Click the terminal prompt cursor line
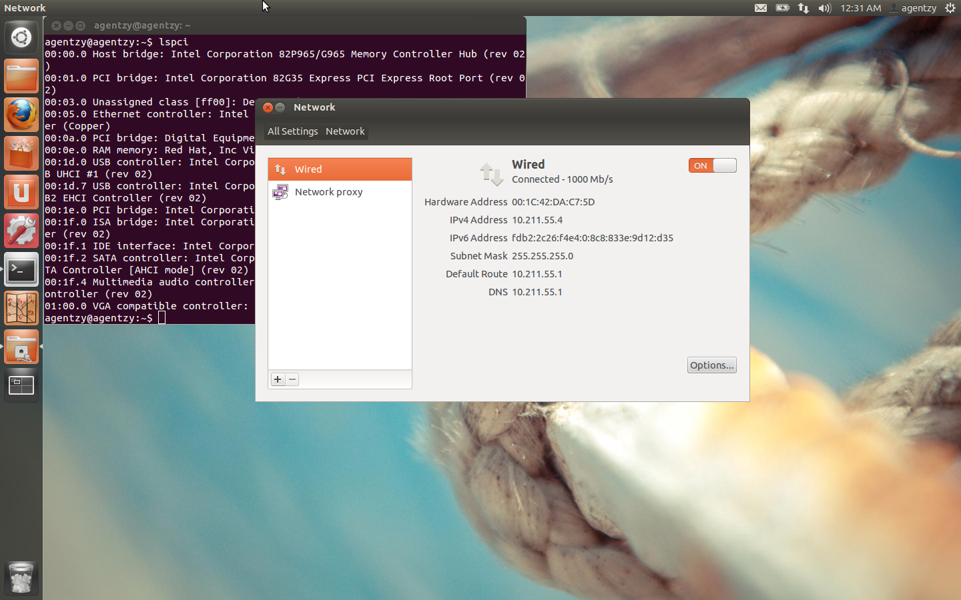The width and height of the screenshot is (961, 600). 105,318
